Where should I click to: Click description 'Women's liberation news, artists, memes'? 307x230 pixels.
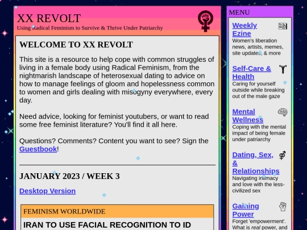(x=258, y=47)
